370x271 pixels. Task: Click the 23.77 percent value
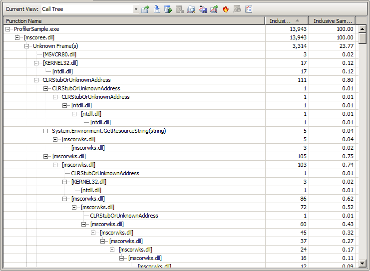click(347, 46)
